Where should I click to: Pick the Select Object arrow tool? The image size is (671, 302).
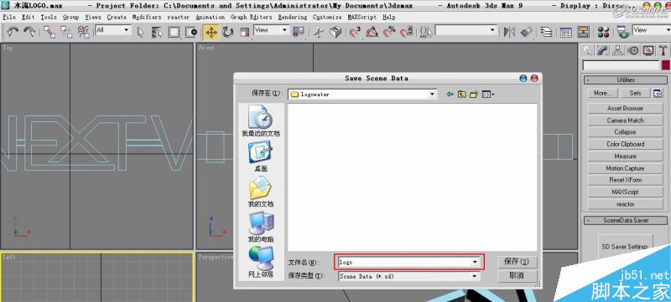coord(140,32)
